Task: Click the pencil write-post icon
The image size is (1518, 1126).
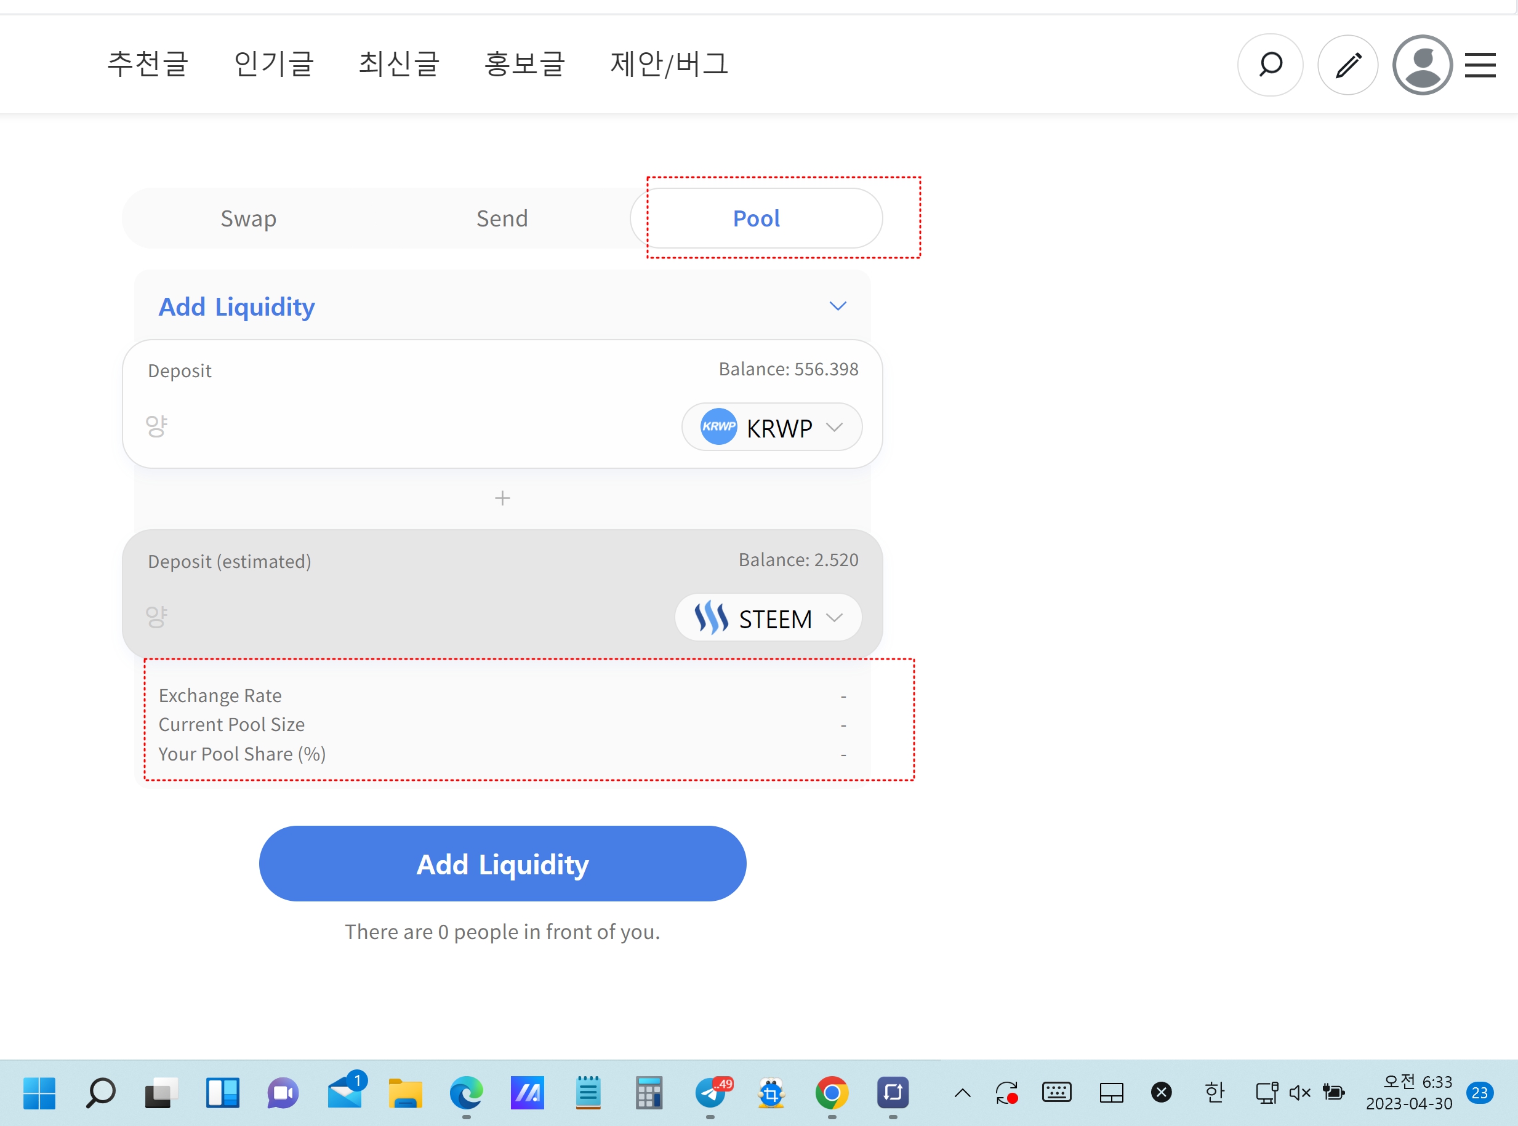Action: pos(1347,65)
